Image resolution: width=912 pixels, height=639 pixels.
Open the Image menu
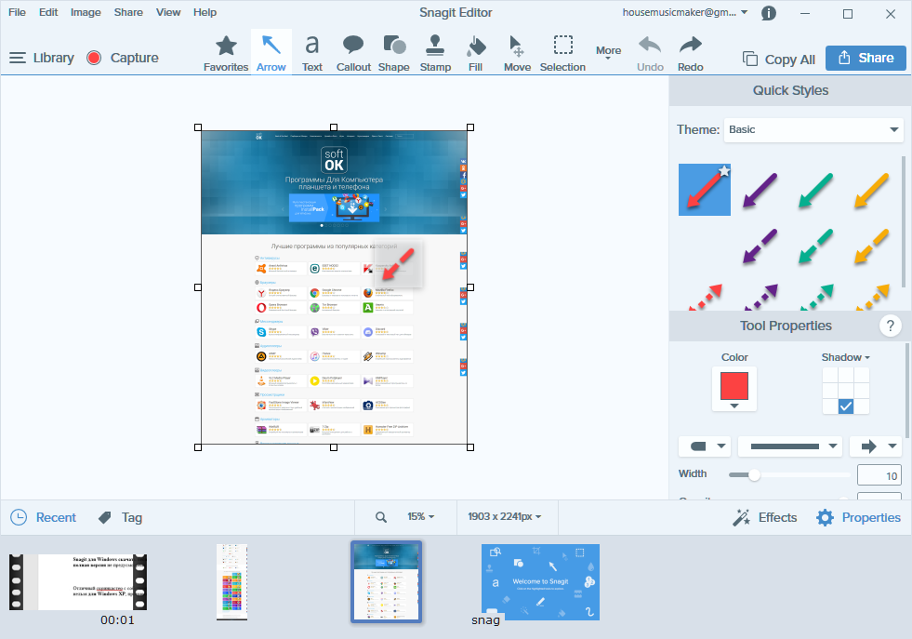86,12
